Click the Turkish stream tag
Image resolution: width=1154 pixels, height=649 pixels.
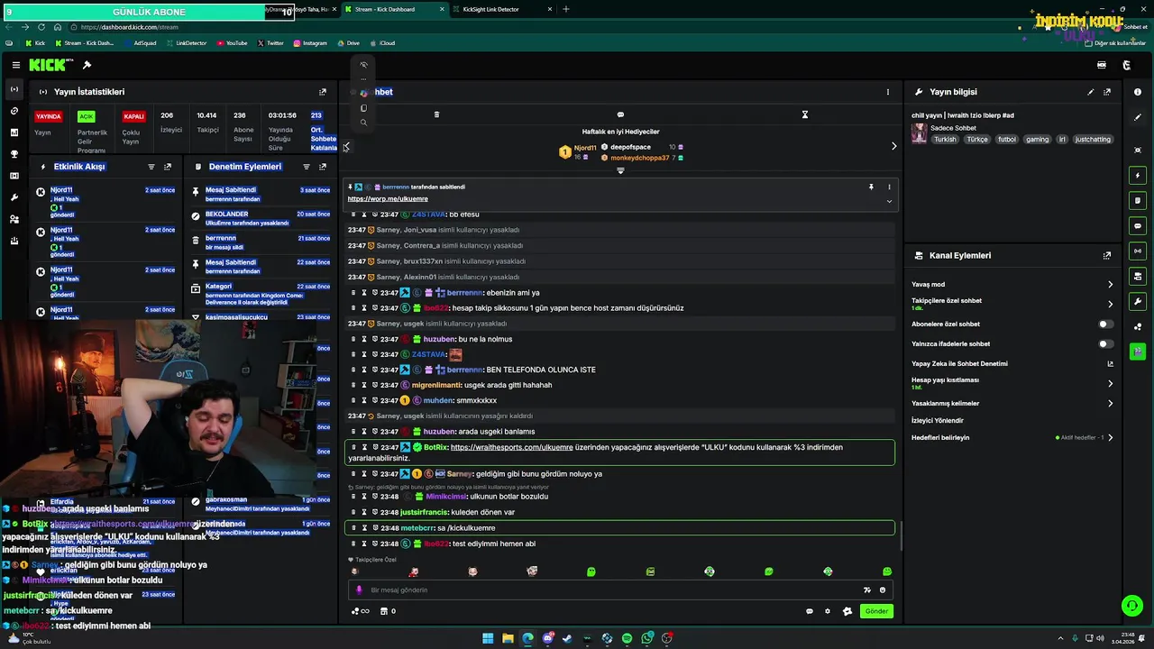(x=945, y=140)
